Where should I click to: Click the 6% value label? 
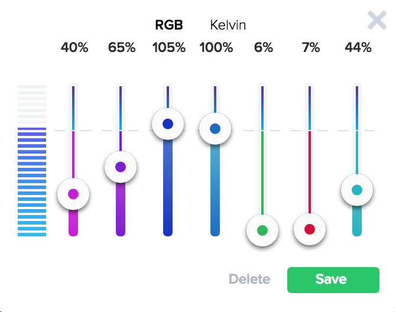pos(264,48)
